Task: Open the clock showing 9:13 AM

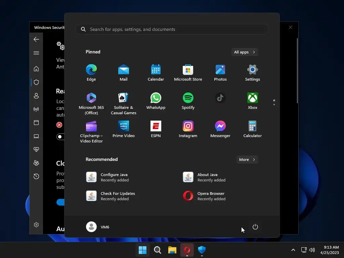Action: tap(330, 250)
